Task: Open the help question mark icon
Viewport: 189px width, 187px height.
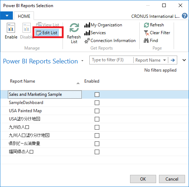Action: (x=185, y=16)
